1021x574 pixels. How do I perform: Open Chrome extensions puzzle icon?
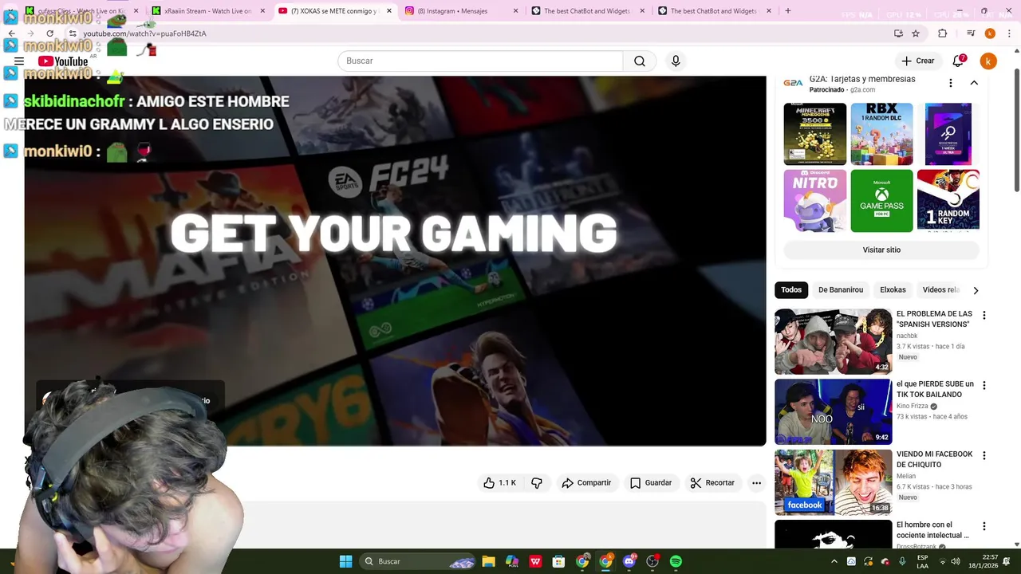942,33
